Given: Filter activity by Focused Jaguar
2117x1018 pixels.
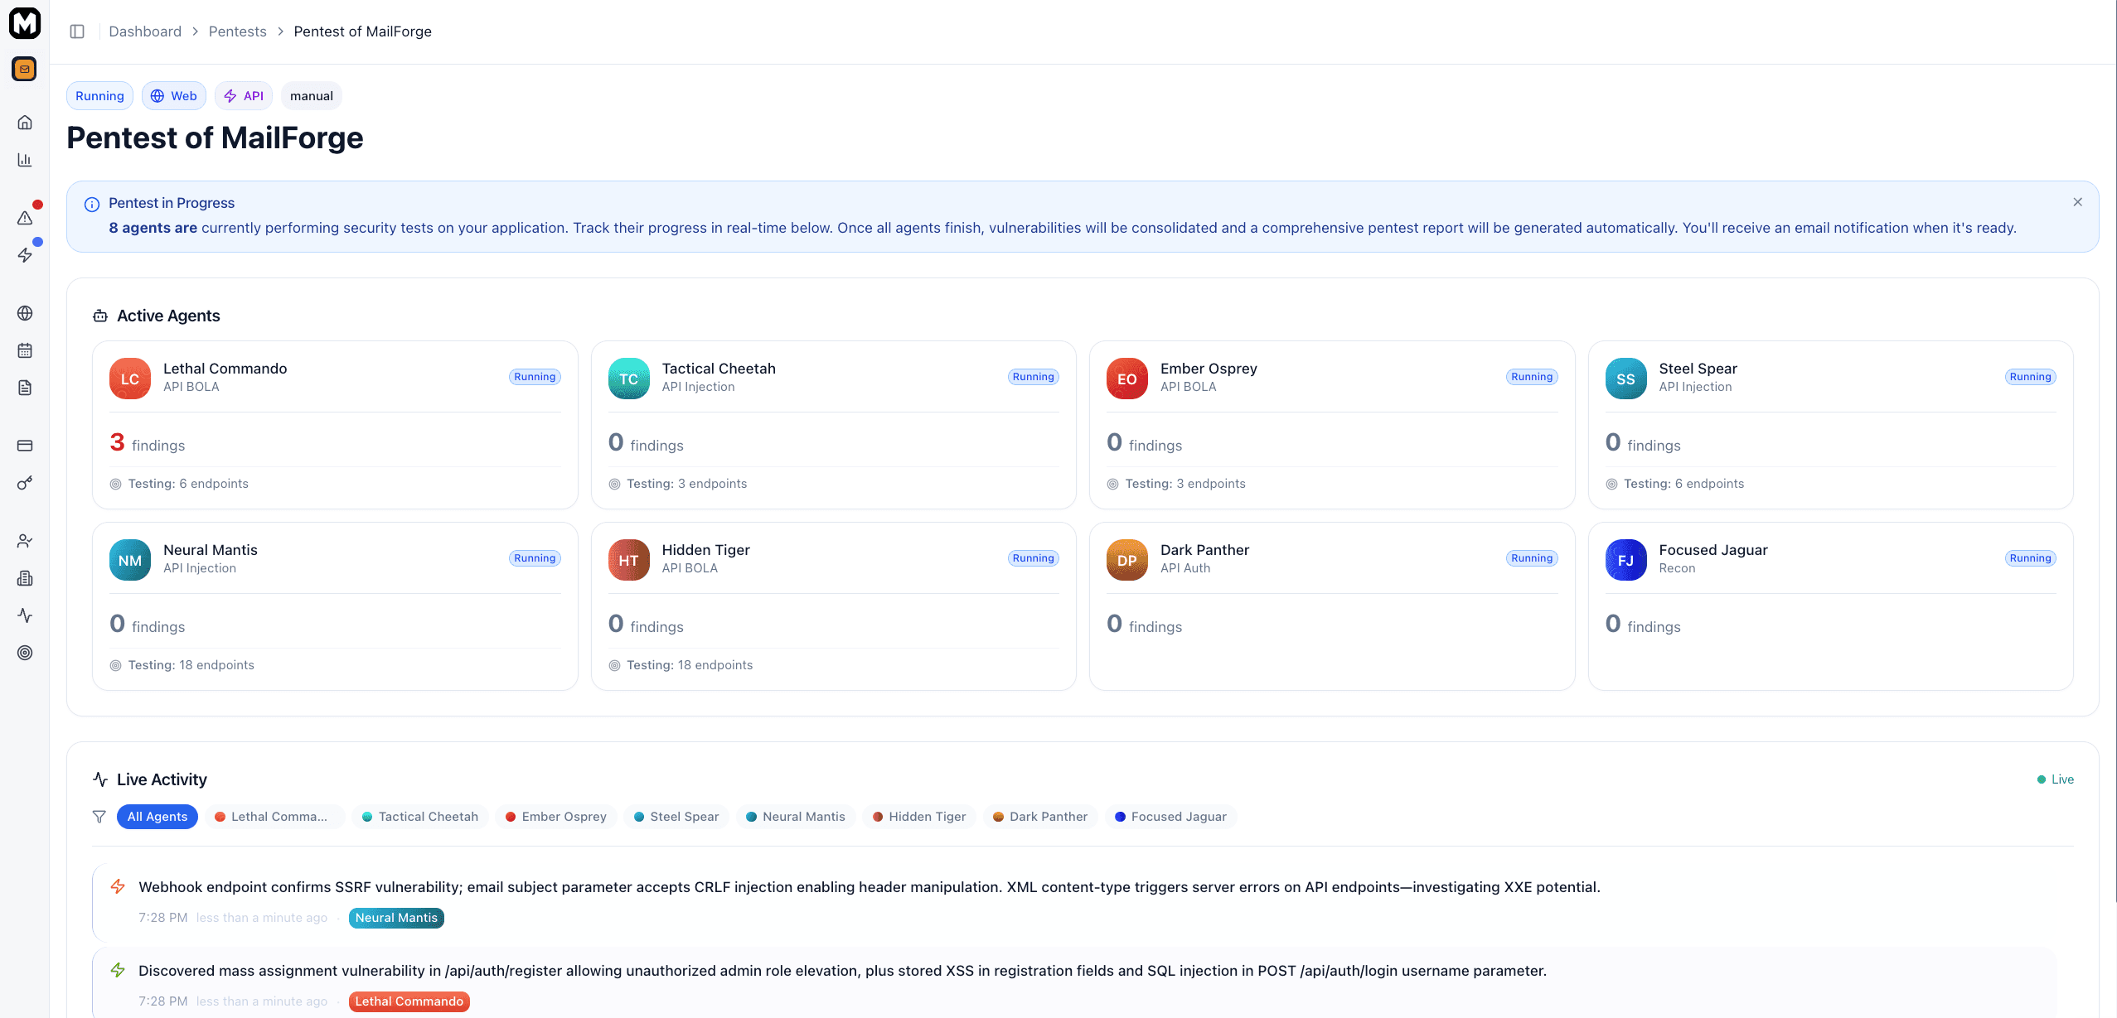Looking at the screenshot, I should pos(1170,817).
